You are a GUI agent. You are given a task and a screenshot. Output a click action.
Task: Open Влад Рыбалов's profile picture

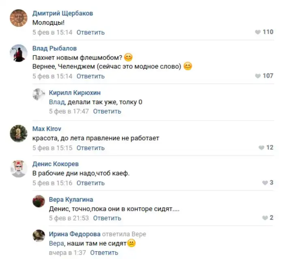tap(19, 53)
